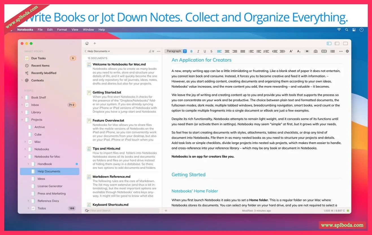Collapse the Projects book in sidebar
The image size is (372, 235).
pyautogui.click(x=22, y=120)
